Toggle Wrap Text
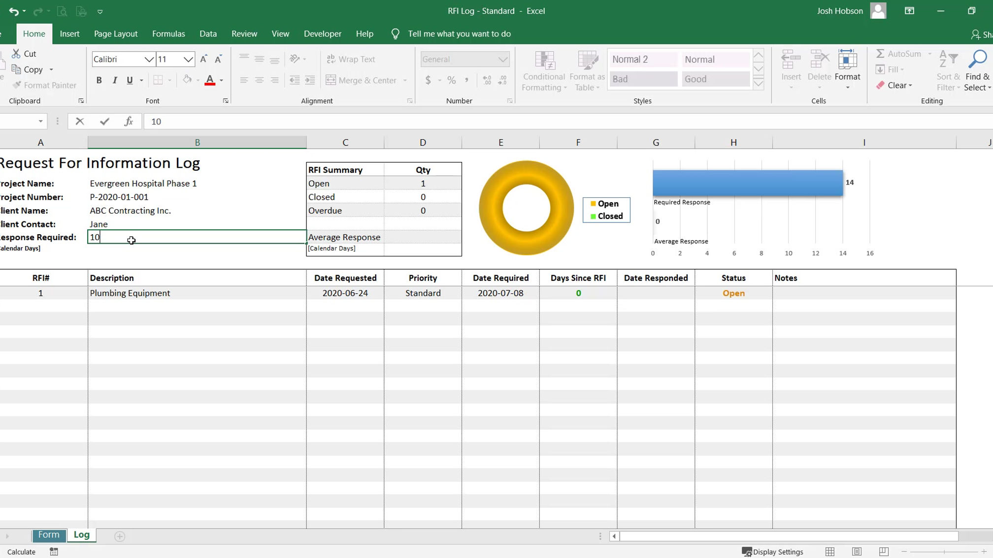This screenshot has height=558, width=993. (x=351, y=59)
